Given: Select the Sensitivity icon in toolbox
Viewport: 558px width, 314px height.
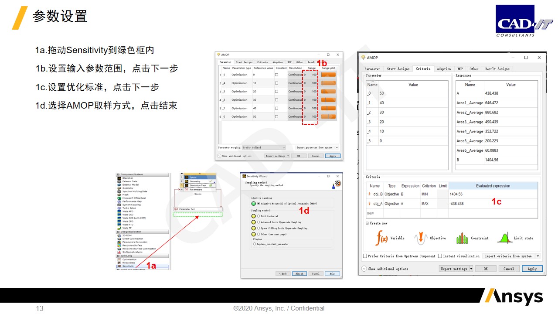Looking at the screenshot, I should (x=119, y=266).
